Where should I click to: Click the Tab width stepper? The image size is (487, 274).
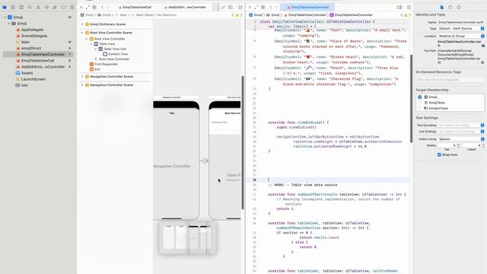[x=458, y=145]
